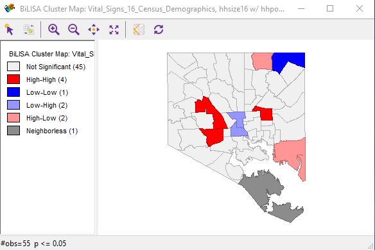Click the Not Significant legend swatch

tap(13, 67)
